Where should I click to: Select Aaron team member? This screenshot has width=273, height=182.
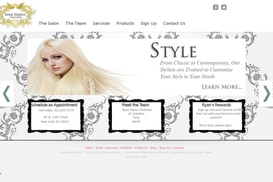pos(136,121)
